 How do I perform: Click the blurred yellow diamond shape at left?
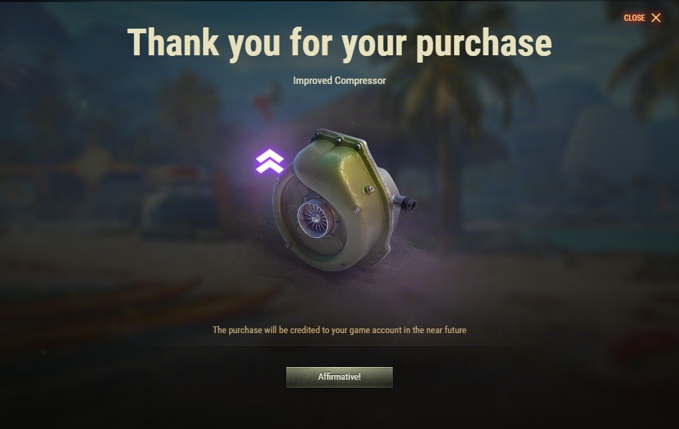coord(92,165)
